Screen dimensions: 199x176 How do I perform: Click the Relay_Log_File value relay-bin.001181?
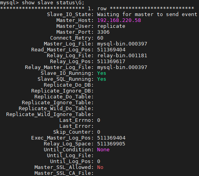point(122,56)
